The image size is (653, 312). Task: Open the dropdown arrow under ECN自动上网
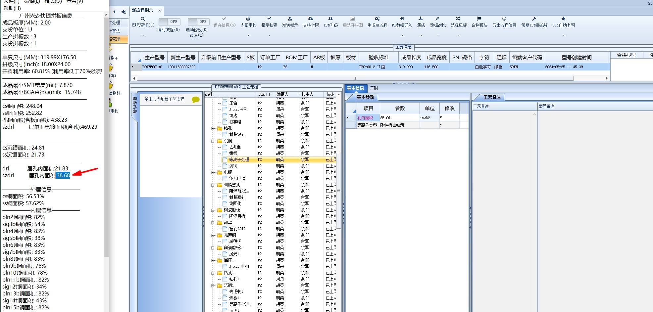(x=564, y=35)
